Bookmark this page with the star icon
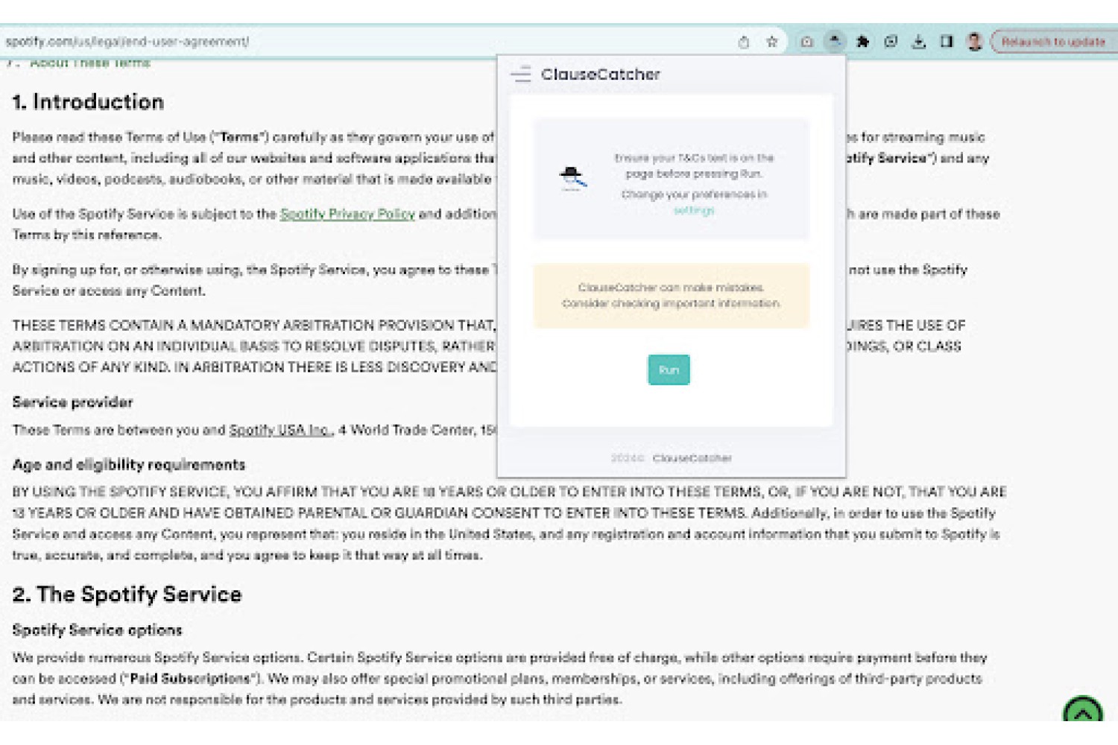1118x745 pixels. 772,42
